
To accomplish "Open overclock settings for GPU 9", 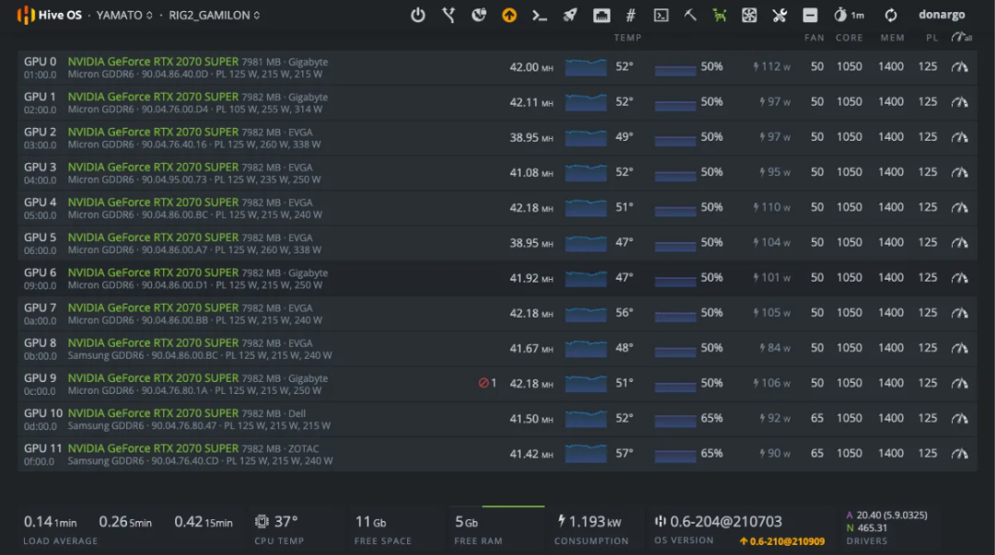I will point(959,383).
